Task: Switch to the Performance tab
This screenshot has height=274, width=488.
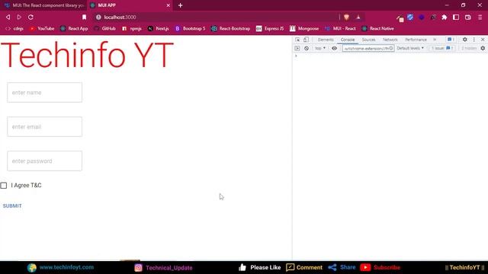Action: point(416,40)
